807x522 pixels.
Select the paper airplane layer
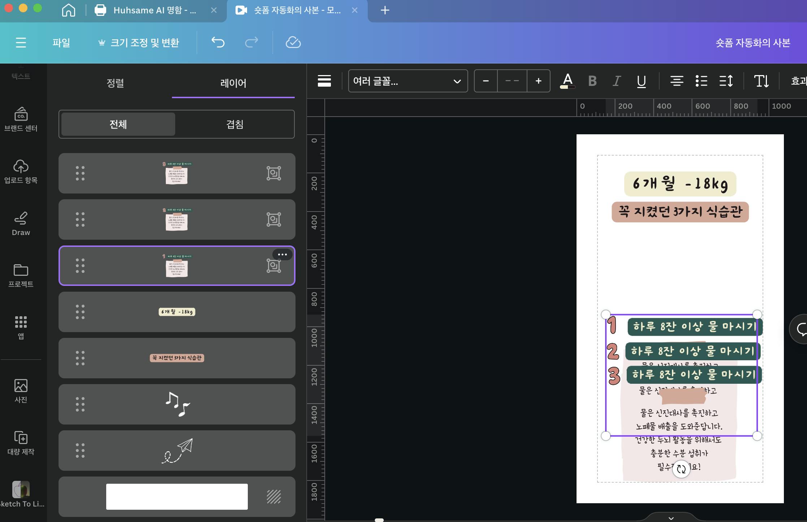tap(177, 451)
